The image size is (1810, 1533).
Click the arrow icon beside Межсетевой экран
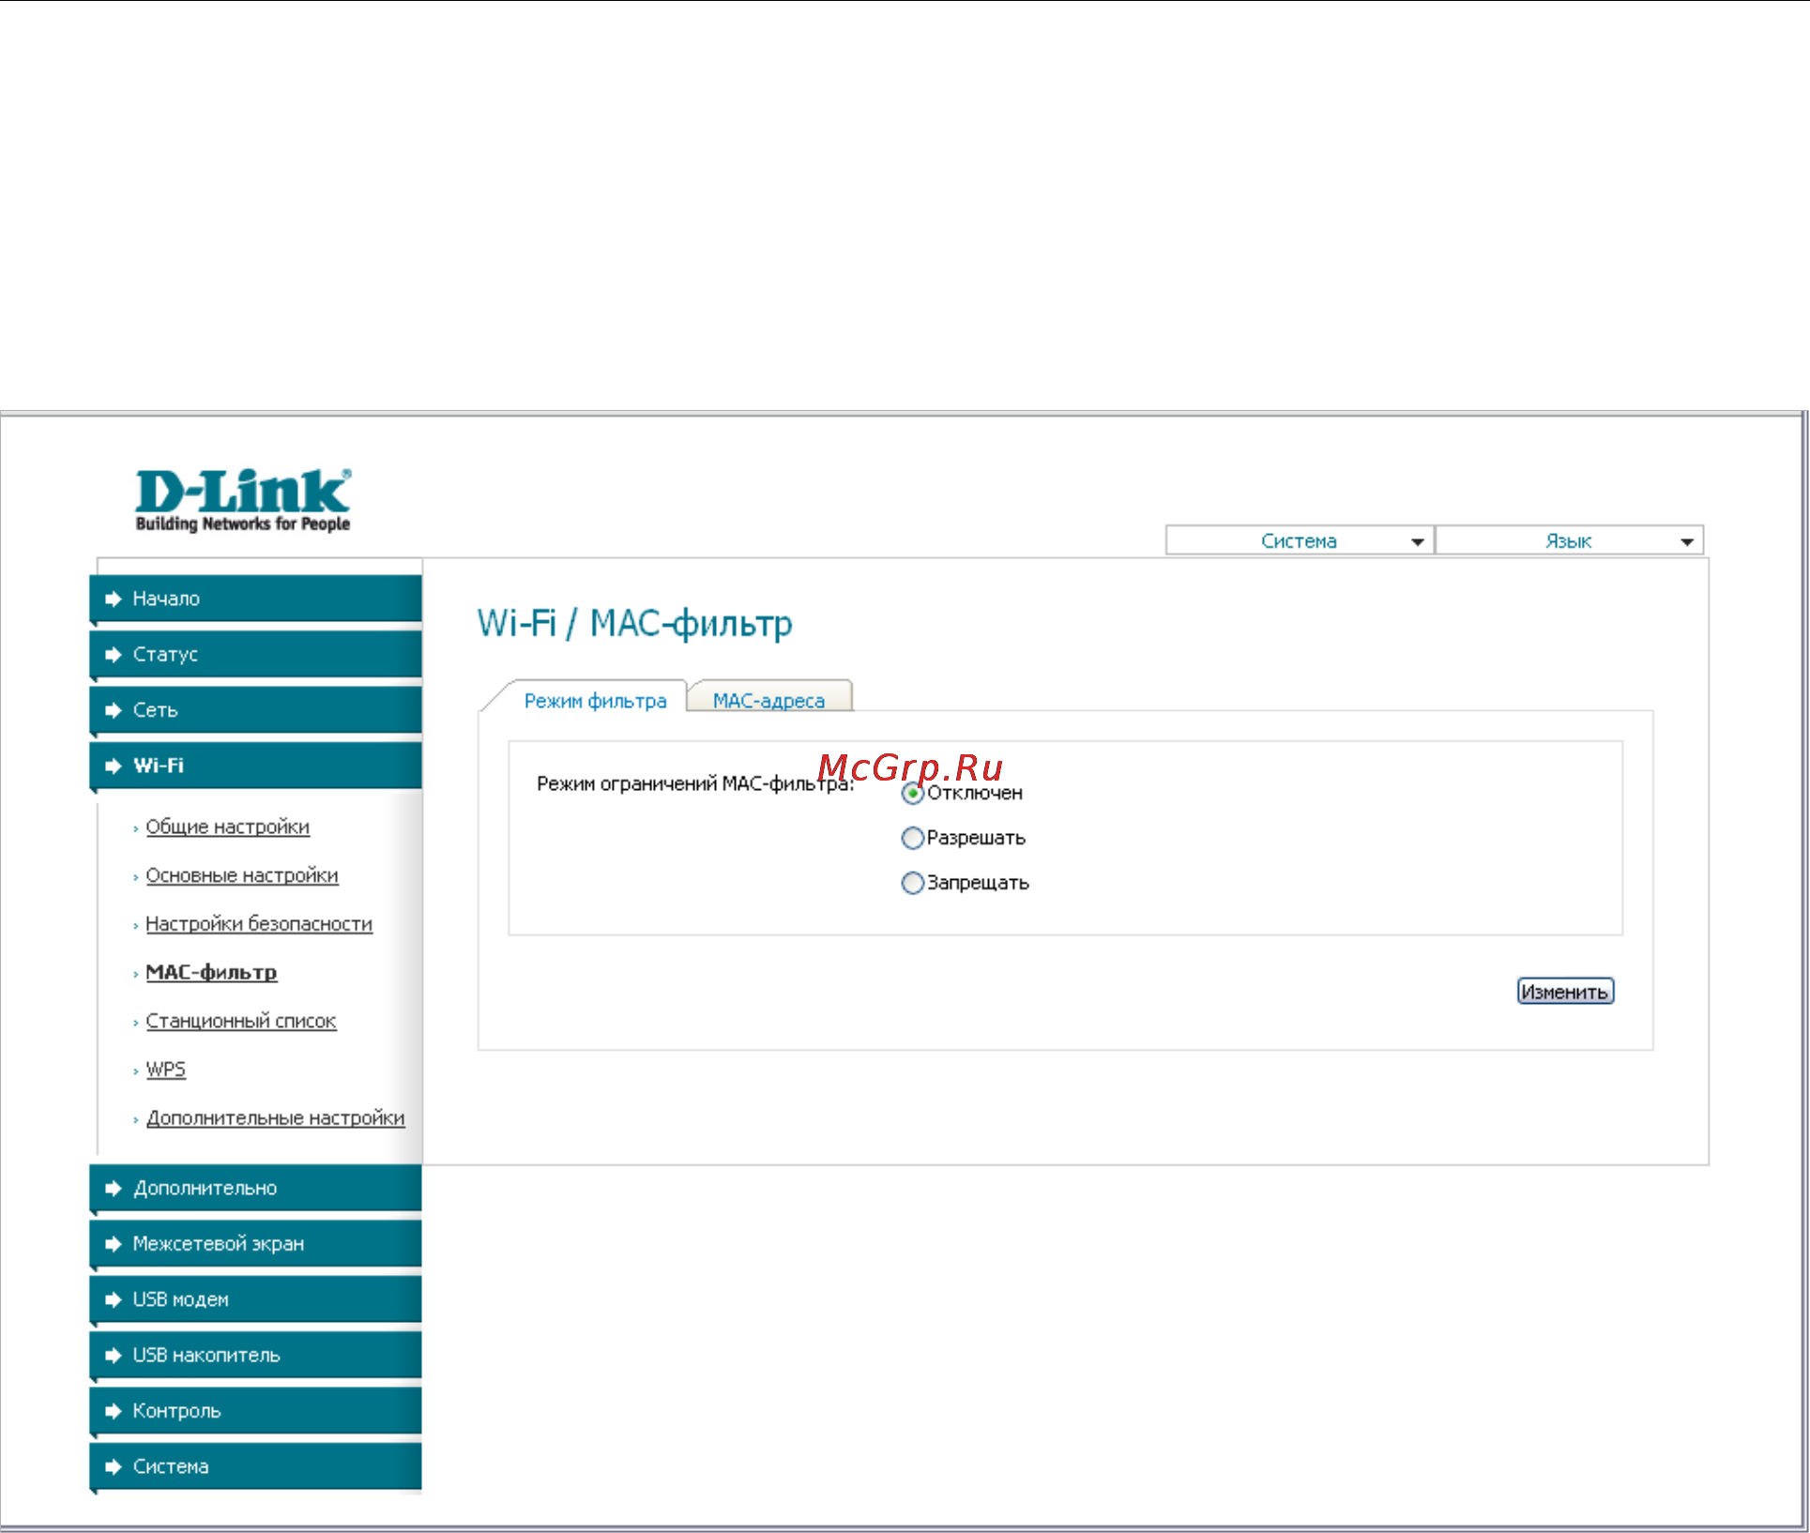tap(114, 1243)
